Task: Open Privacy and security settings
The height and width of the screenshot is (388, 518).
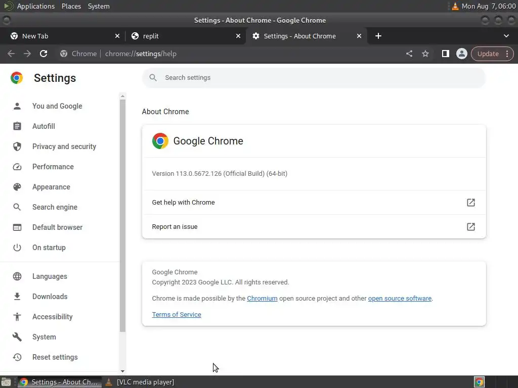Action: [64, 146]
